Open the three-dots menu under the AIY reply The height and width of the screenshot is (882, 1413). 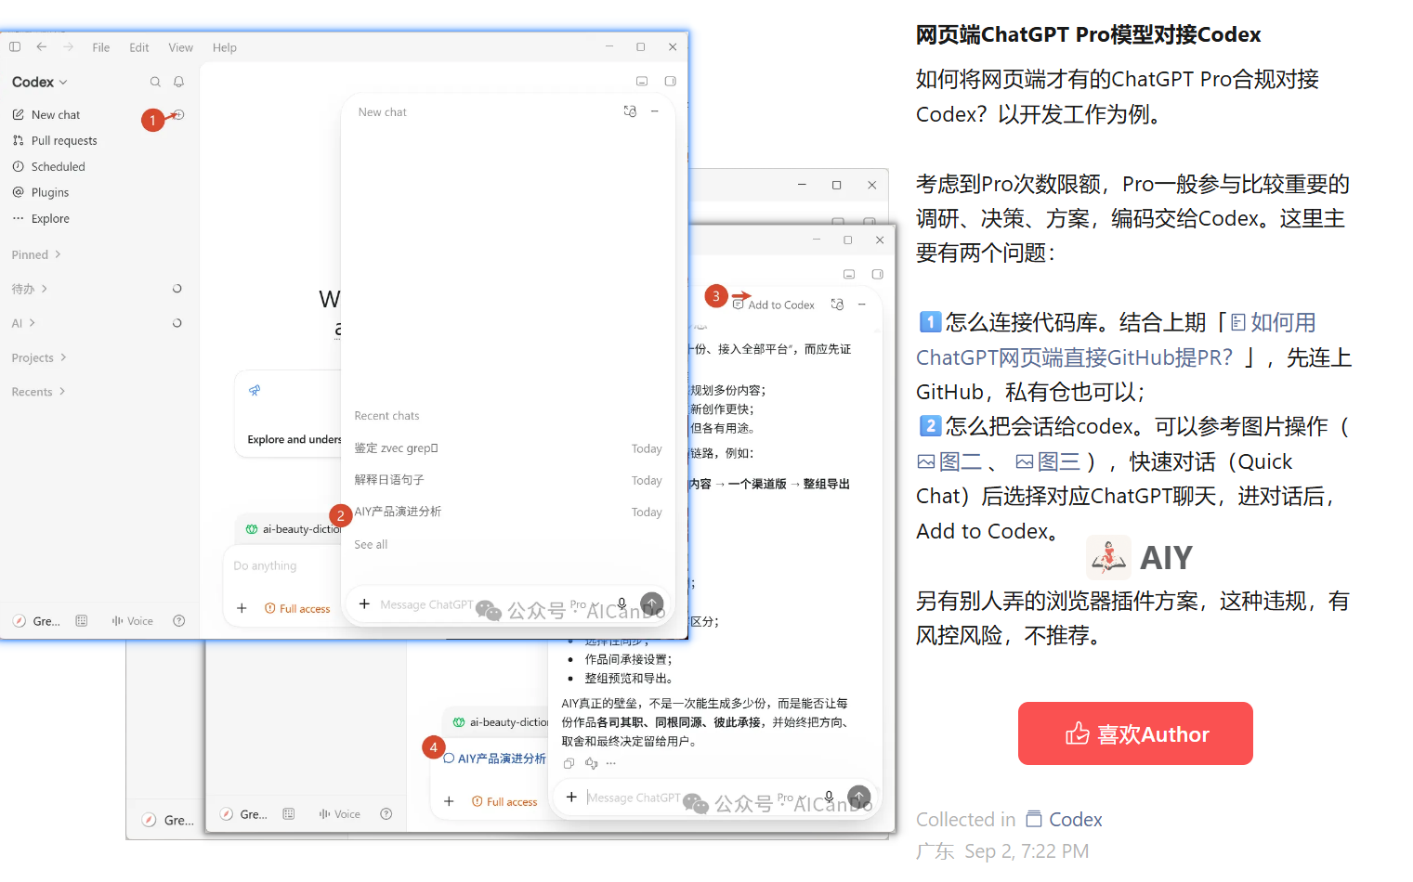[611, 763]
